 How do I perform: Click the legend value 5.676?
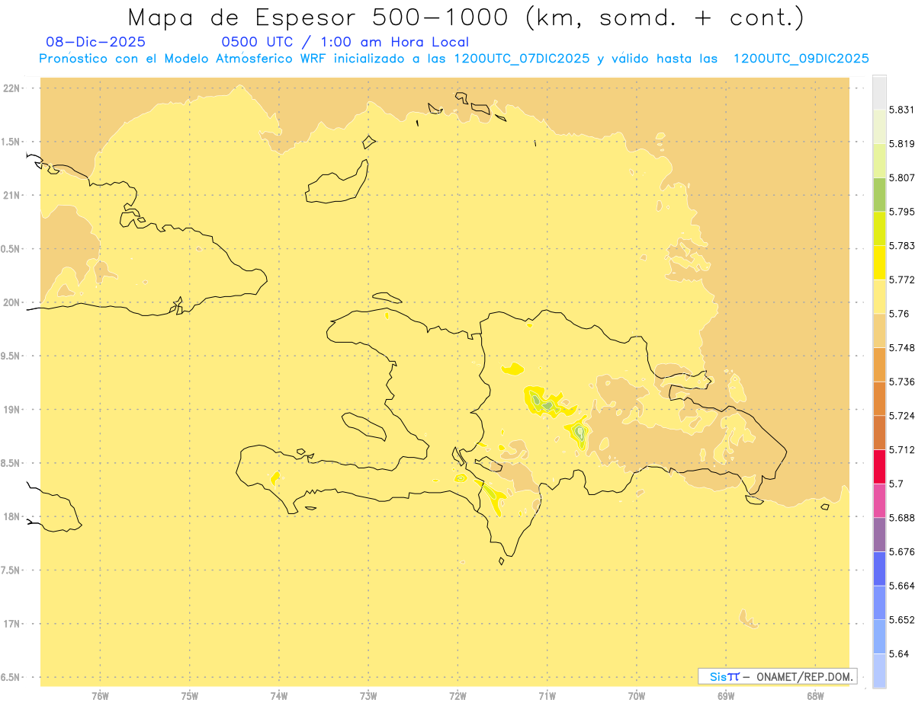[x=902, y=552]
